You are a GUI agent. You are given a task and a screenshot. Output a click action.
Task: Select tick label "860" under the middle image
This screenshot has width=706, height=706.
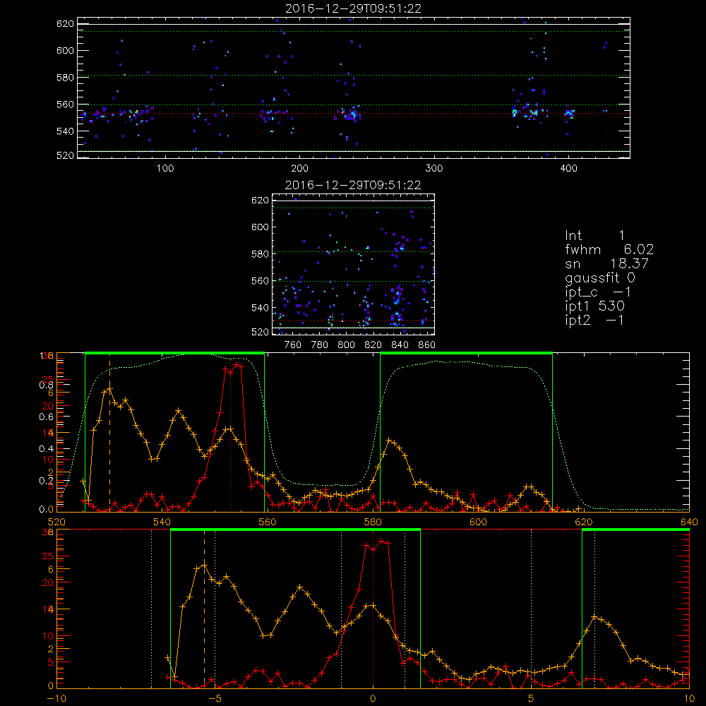pos(427,345)
